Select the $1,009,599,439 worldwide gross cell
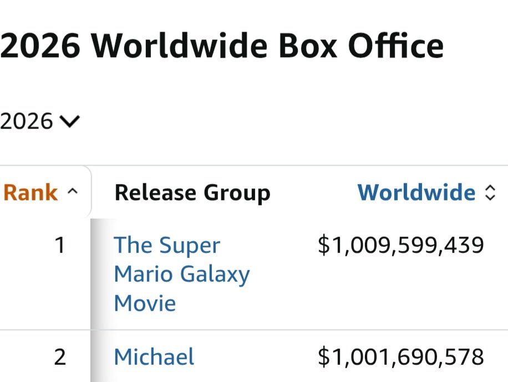The height and width of the screenshot is (382, 508). 401,245
